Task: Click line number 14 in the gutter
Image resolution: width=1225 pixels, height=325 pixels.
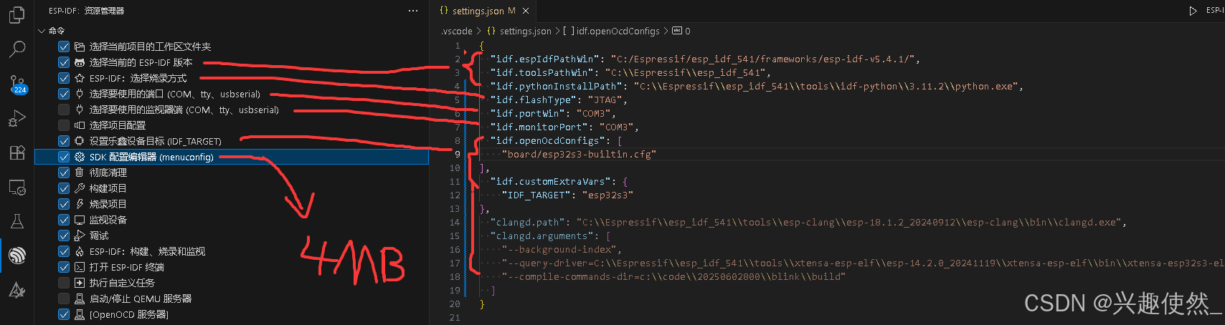Action: click(x=455, y=222)
